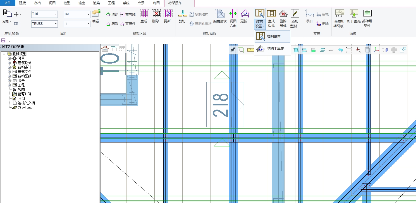This screenshot has height=203, width=416.
Task: Open the 89 value dropdown
Action: tap(88, 14)
